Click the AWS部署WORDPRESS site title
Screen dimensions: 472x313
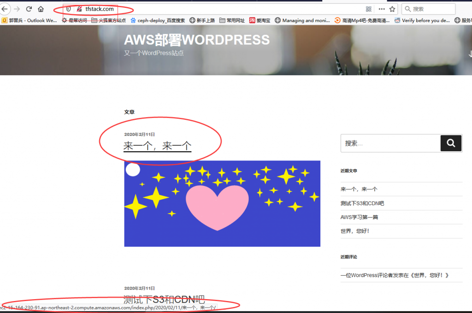point(197,40)
